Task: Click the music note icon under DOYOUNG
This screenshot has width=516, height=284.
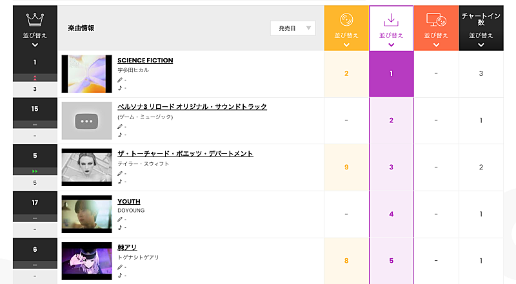Action: point(120,227)
